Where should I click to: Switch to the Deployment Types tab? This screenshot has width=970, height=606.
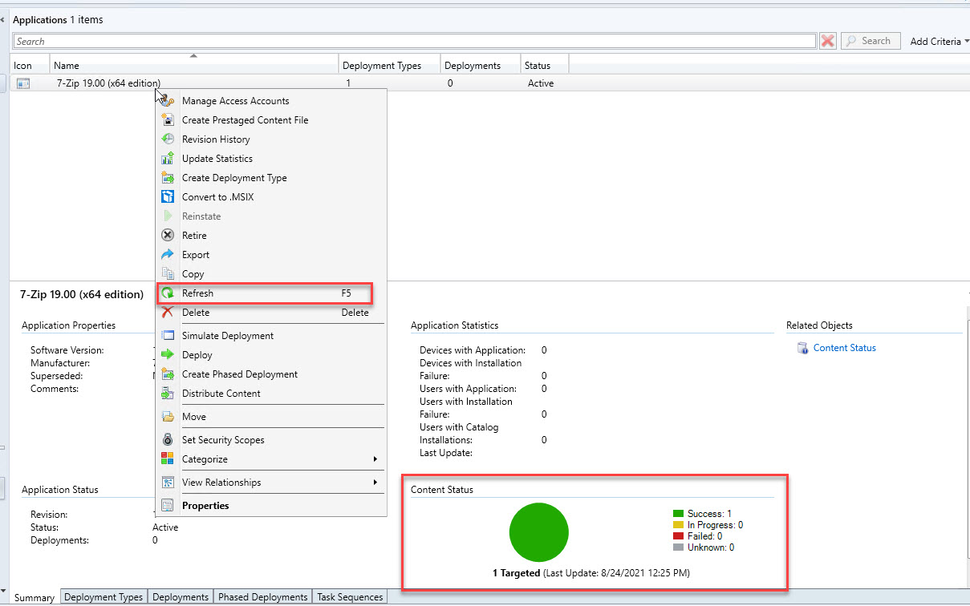[103, 597]
